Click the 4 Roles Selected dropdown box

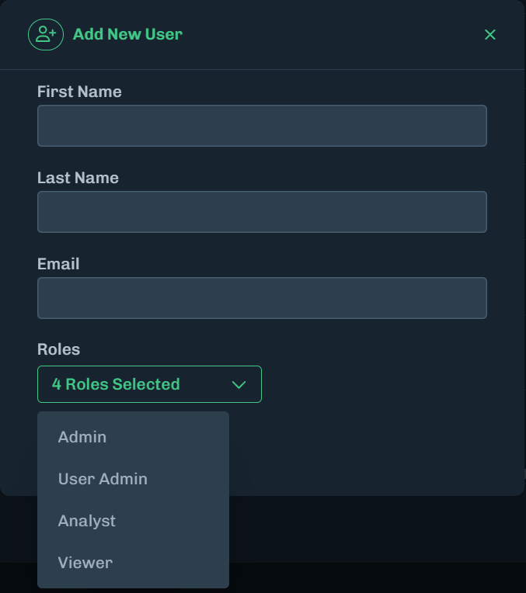(140, 384)
